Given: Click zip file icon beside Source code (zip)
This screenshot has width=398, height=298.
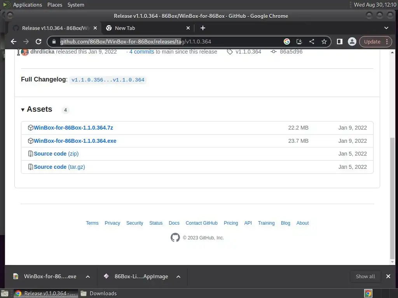Looking at the screenshot, I should [30, 154].
